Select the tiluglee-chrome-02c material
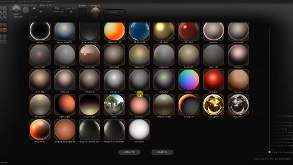This screenshot has height=165, width=293. pyautogui.click(x=114, y=129)
